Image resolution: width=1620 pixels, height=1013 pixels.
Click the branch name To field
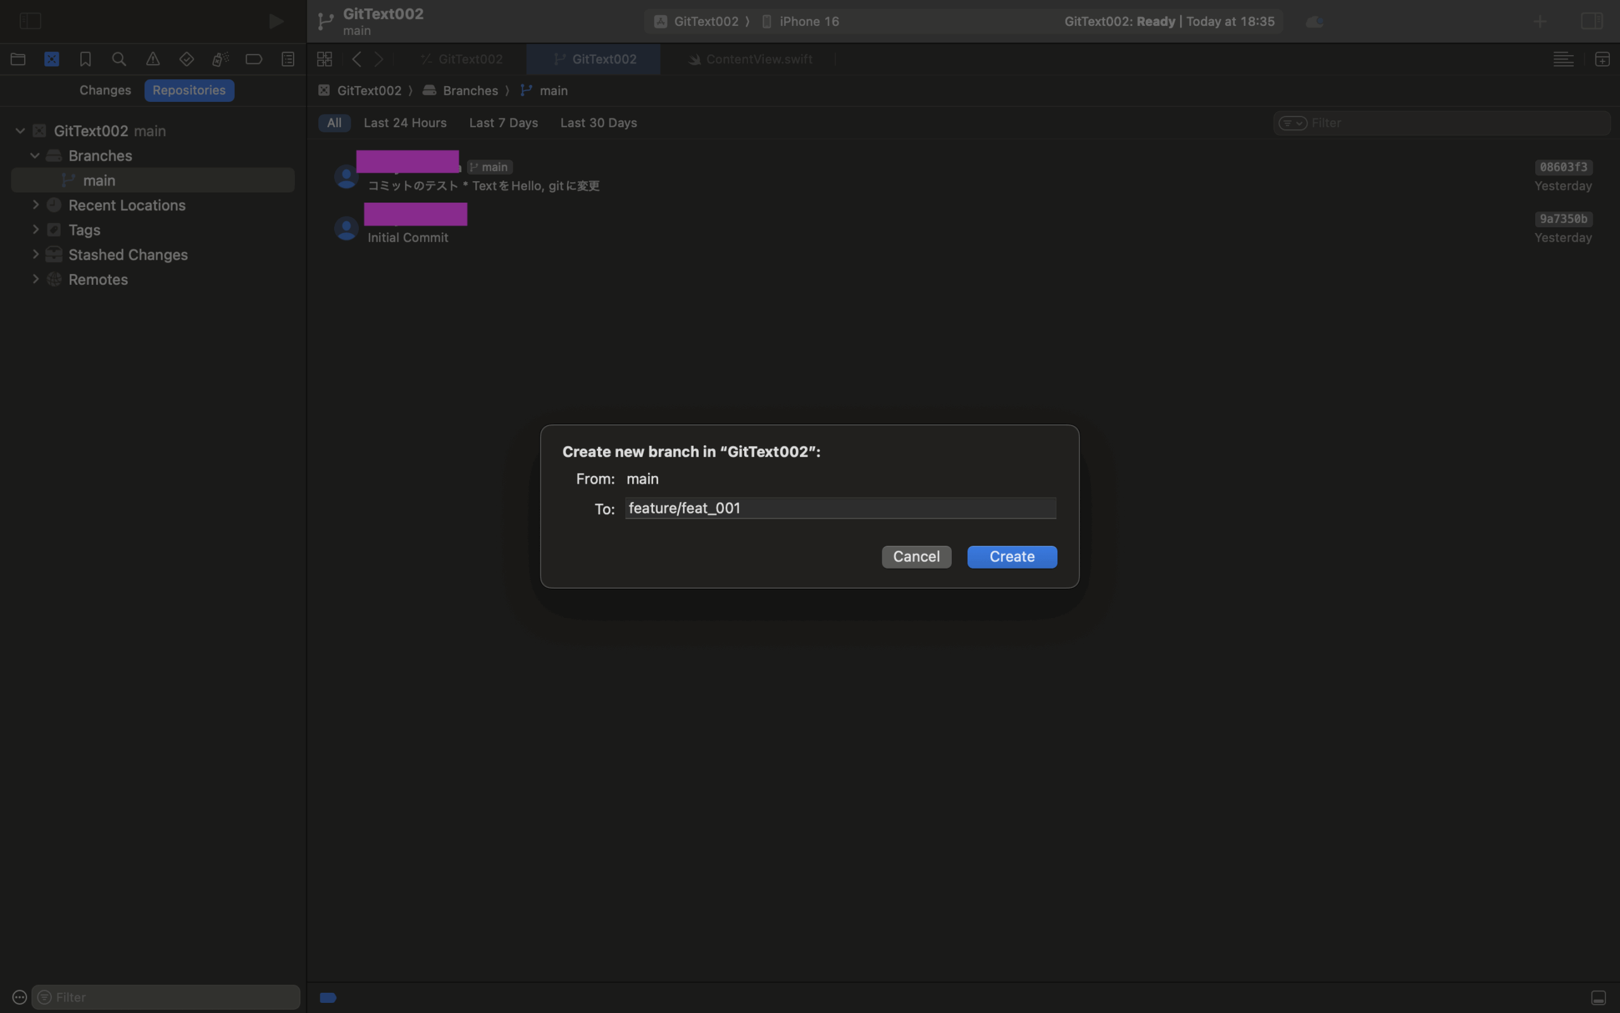tap(840, 508)
